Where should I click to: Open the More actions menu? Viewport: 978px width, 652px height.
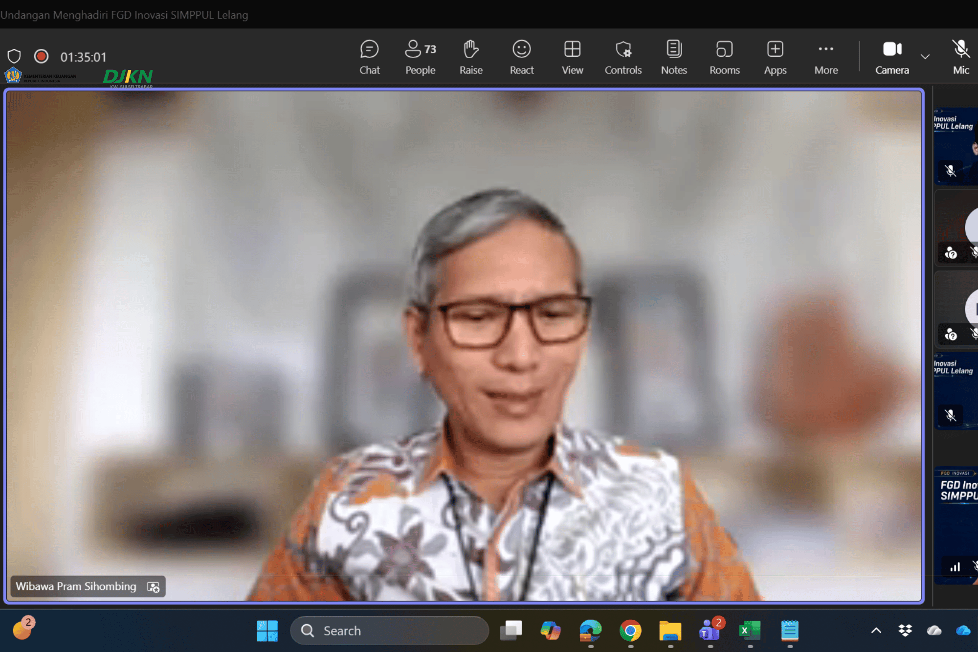[826, 57]
